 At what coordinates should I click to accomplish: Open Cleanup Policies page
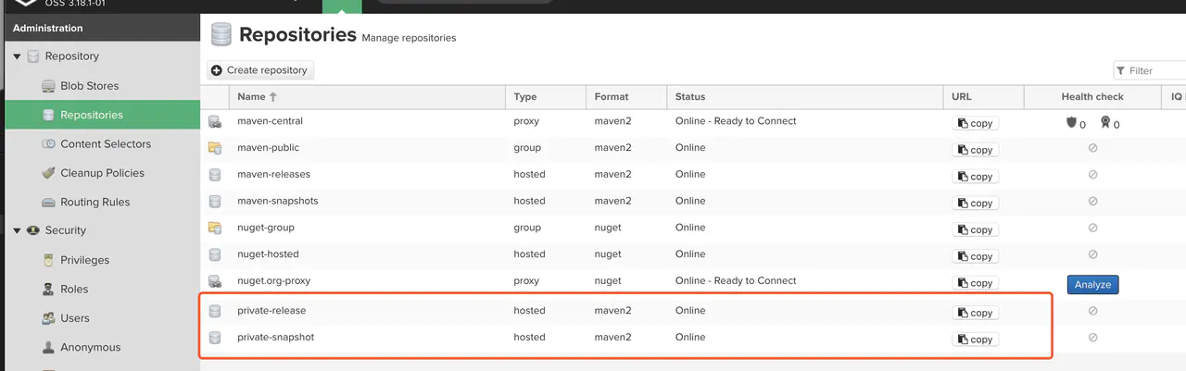(102, 173)
